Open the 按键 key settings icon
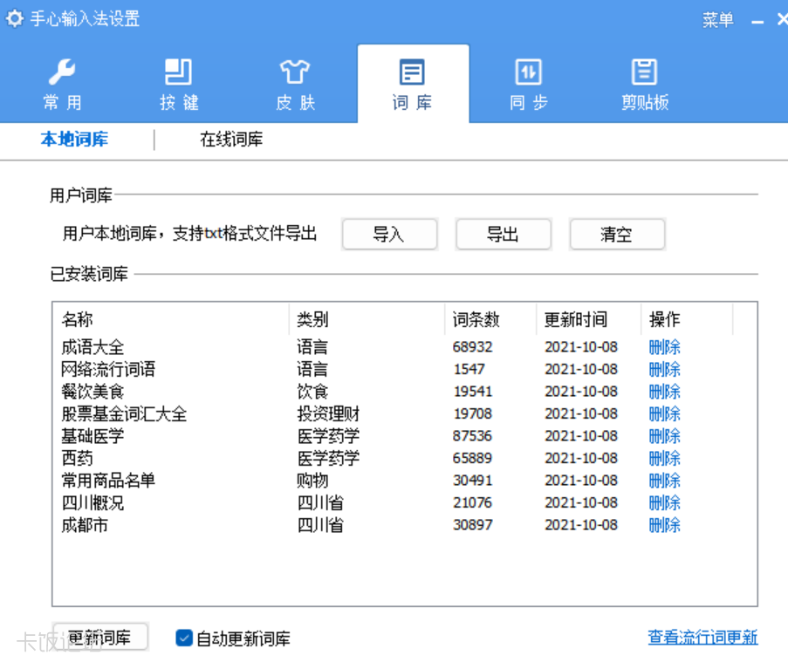The width and height of the screenshot is (788, 662). (178, 85)
